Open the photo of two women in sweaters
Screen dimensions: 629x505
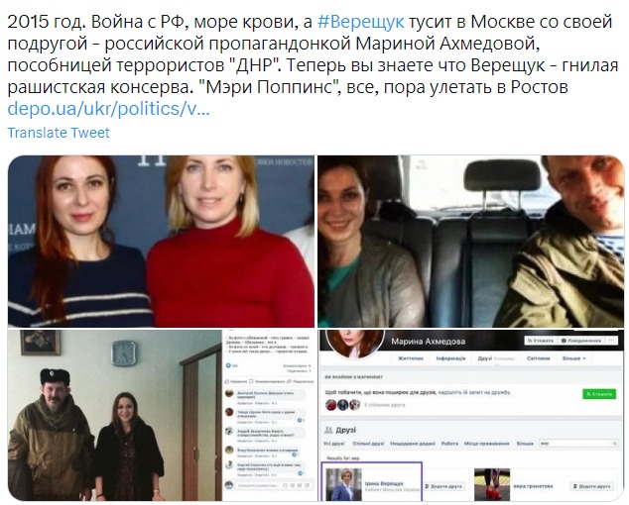click(162, 241)
